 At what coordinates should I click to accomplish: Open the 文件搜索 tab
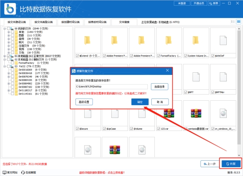(x=124, y=22)
